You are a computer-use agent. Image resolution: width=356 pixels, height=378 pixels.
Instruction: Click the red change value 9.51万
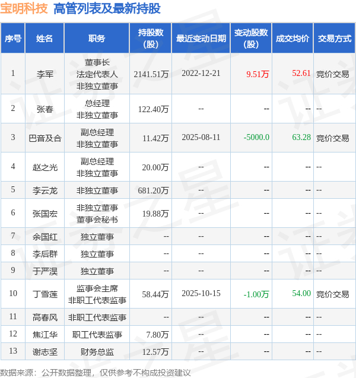click(x=258, y=74)
